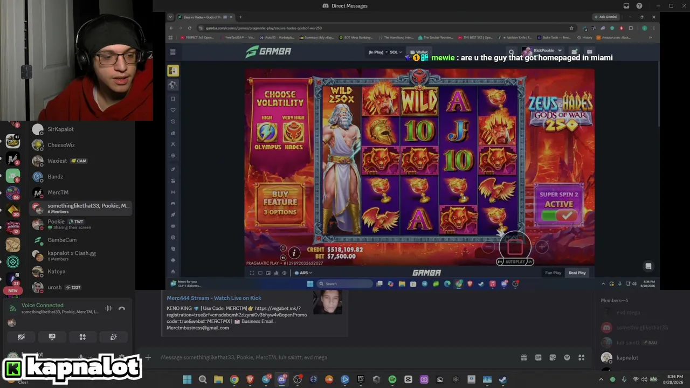Open slot menu icon above info button
The width and height of the screenshot is (690, 388).
pyautogui.click(x=283, y=248)
